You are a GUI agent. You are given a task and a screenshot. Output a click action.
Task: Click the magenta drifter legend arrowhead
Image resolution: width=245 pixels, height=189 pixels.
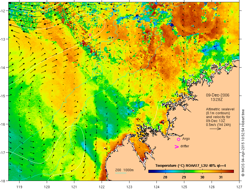177,146
